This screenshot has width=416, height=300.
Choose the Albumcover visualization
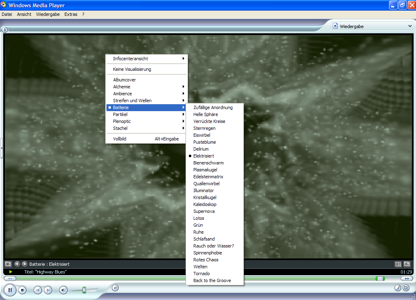[147, 80]
